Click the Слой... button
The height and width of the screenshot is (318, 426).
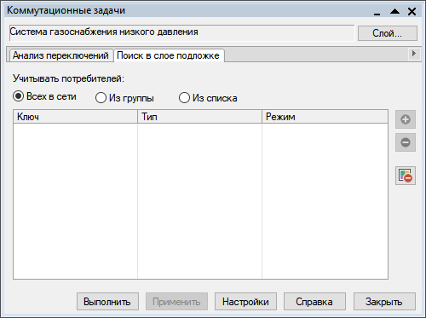coord(388,33)
